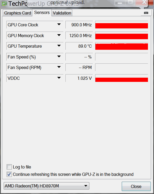
Task: Expand the VDDC sensor dropdown
Action: [59, 78]
